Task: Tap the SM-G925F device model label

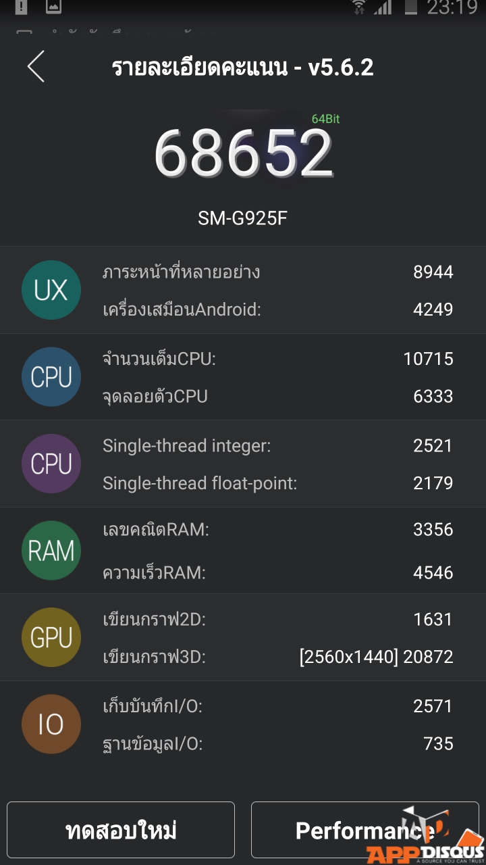Action: tap(243, 218)
